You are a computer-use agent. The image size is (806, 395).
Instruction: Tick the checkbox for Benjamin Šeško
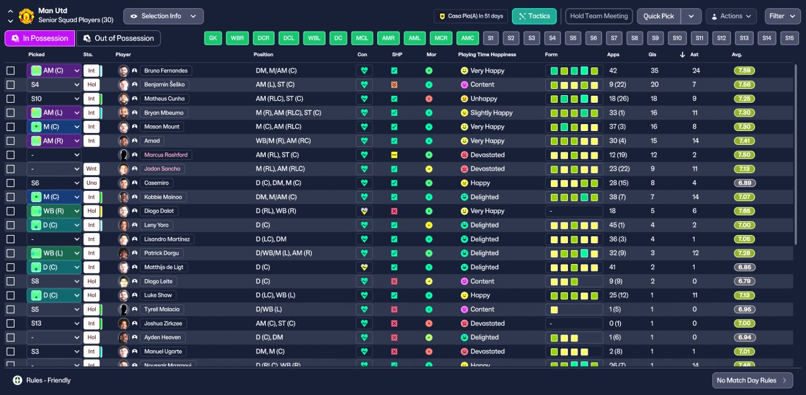coord(11,84)
